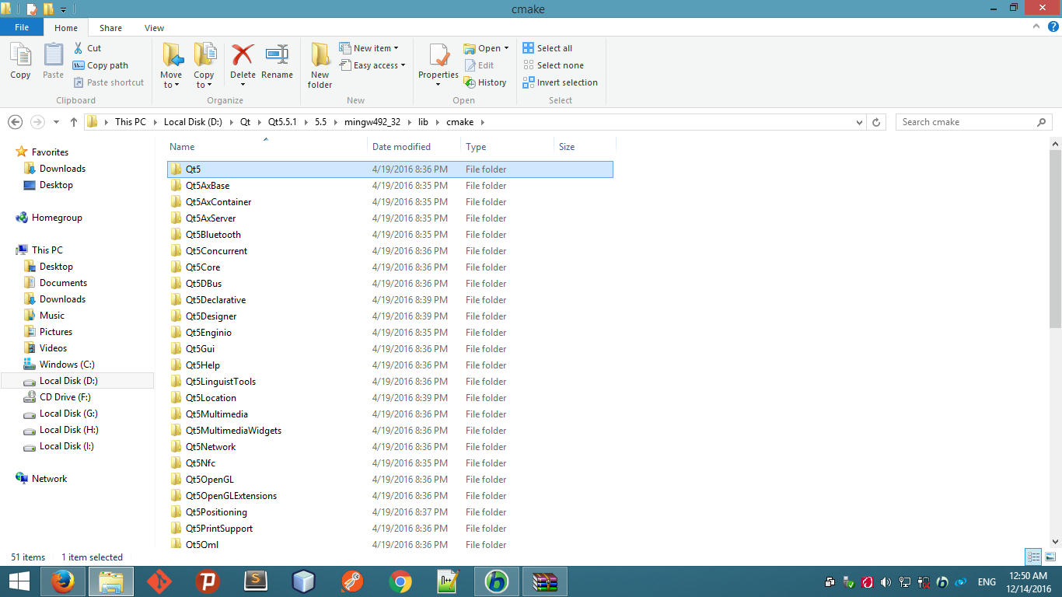1062x597 pixels.
Task: Click Copy path in the ribbon
Action: click(100, 65)
